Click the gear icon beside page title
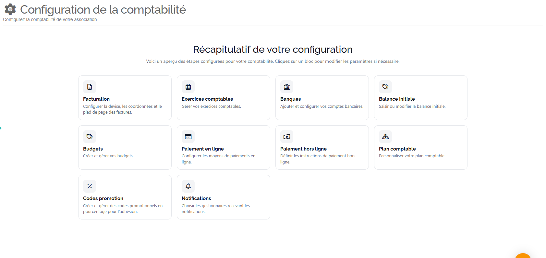Viewport: 546px width, 258px height. (10, 9)
